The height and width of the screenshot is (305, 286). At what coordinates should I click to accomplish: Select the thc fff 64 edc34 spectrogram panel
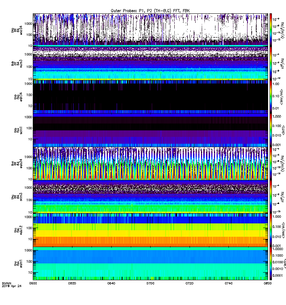pos(150,164)
